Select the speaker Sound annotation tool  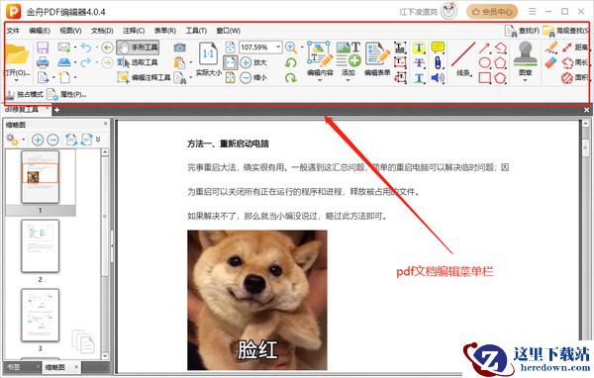tap(438, 78)
